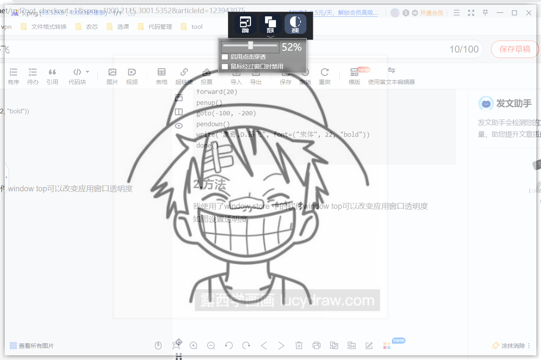Toggle image viewer fullscreen icon
The image size is (541, 360).
coord(471,13)
